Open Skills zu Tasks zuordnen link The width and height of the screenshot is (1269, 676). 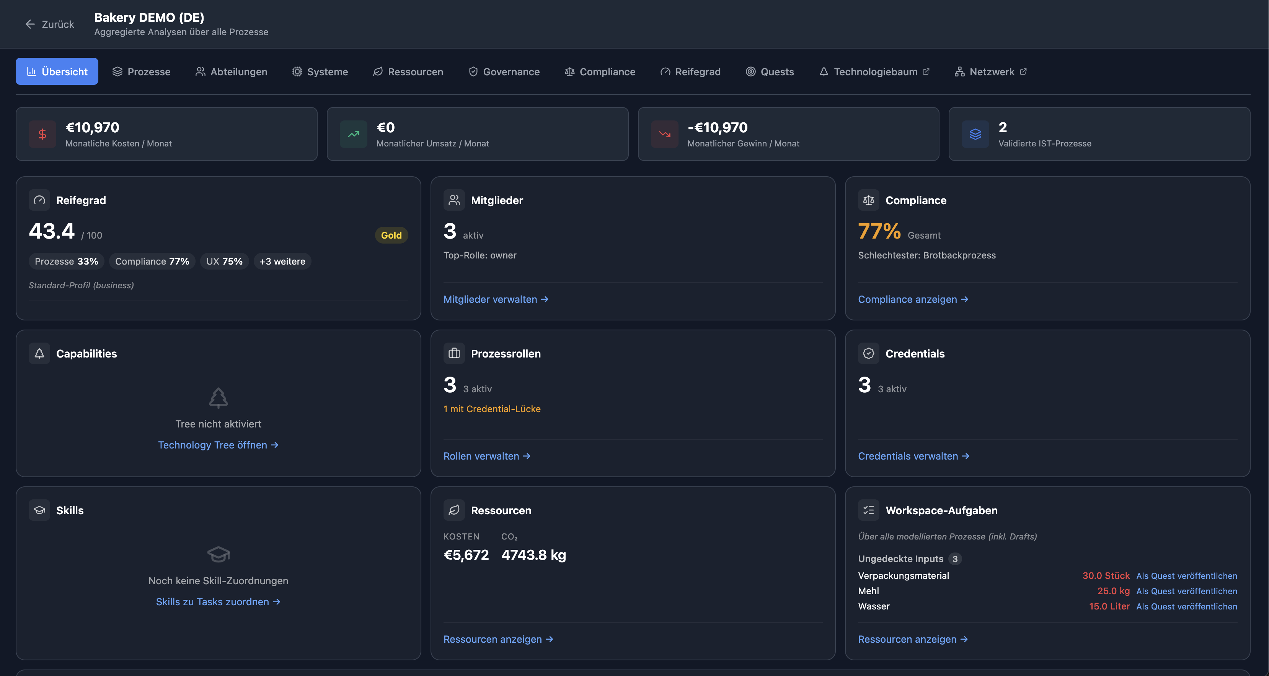218,602
